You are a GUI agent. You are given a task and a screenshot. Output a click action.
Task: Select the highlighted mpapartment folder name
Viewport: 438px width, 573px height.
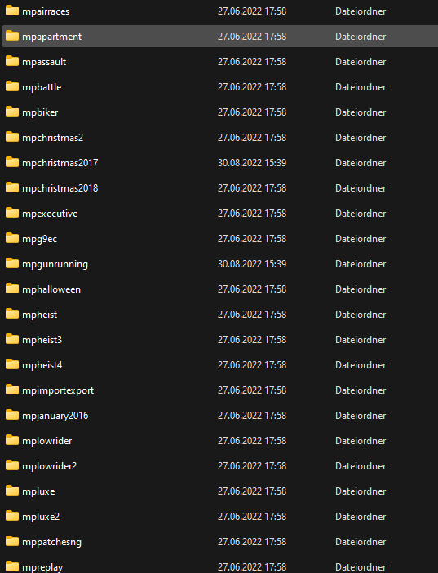coord(51,37)
